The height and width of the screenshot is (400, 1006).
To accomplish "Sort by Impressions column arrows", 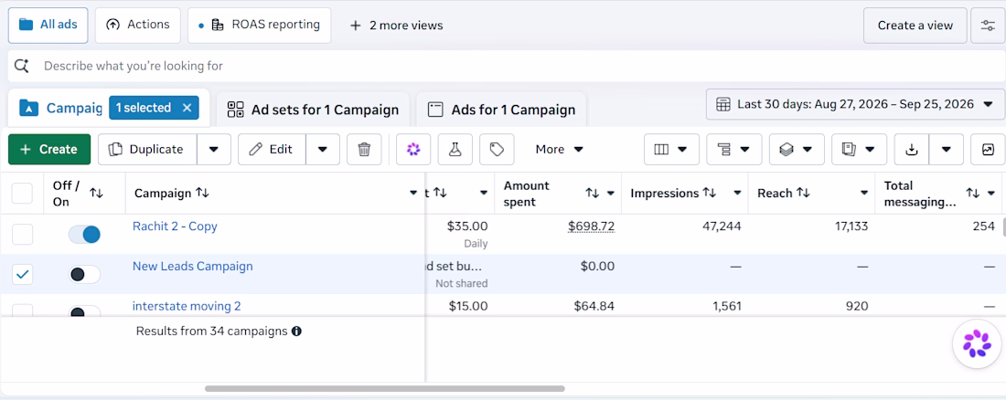I will [710, 193].
